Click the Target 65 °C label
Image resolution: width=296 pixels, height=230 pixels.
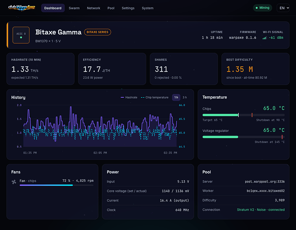(212, 120)
